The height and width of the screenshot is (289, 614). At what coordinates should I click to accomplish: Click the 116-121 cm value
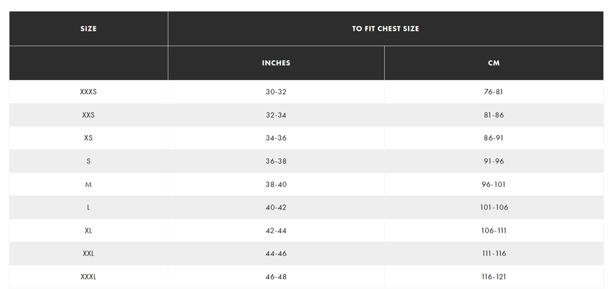[x=494, y=277]
